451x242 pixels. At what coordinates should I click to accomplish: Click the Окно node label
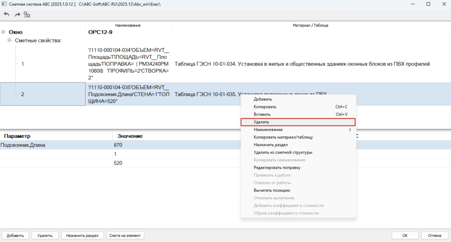point(16,32)
